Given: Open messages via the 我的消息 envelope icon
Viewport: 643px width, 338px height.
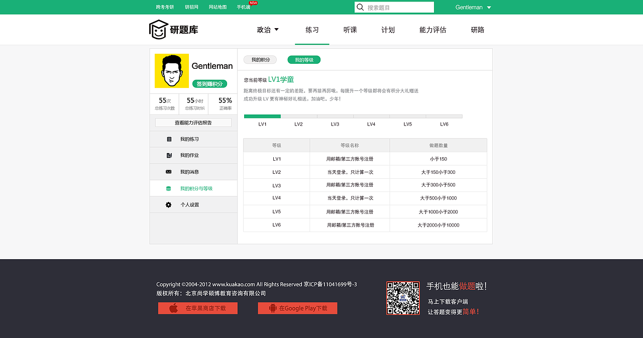Looking at the screenshot, I should click(170, 172).
